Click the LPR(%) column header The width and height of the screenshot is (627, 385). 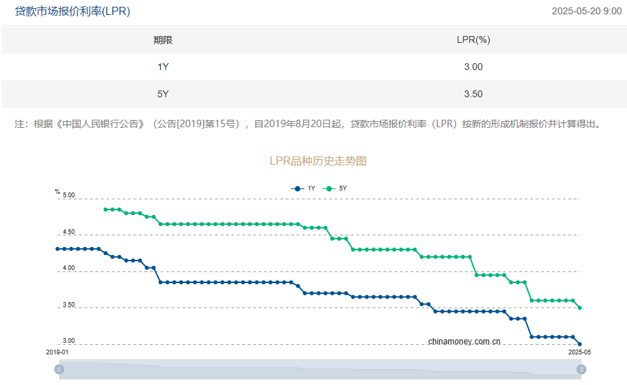[473, 39]
